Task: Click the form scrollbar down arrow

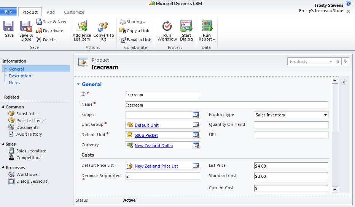Action: tap(335, 190)
